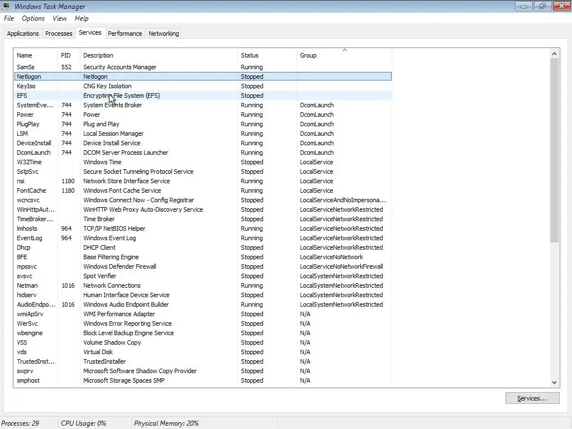Image resolution: width=572 pixels, height=429 pixels.
Task: Click the vertical scrollbar thumb
Action: [554, 150]
